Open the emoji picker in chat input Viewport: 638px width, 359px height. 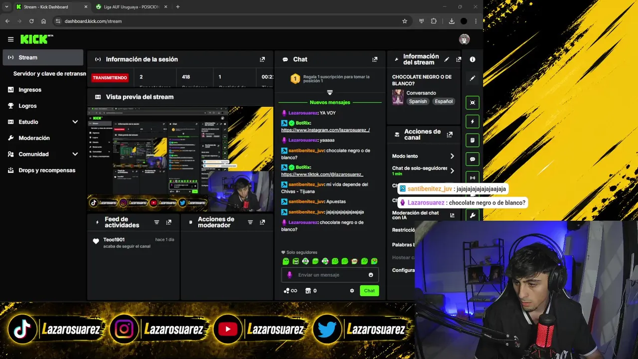pos(370,275)
